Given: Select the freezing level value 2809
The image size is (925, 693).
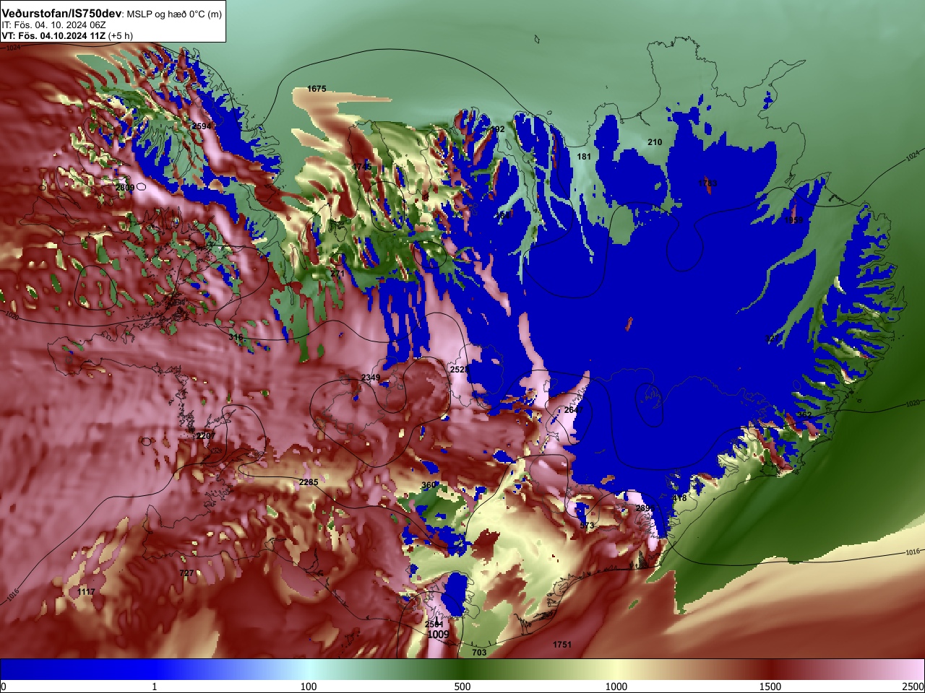Looking at the screenshot, I should (125, 188).
